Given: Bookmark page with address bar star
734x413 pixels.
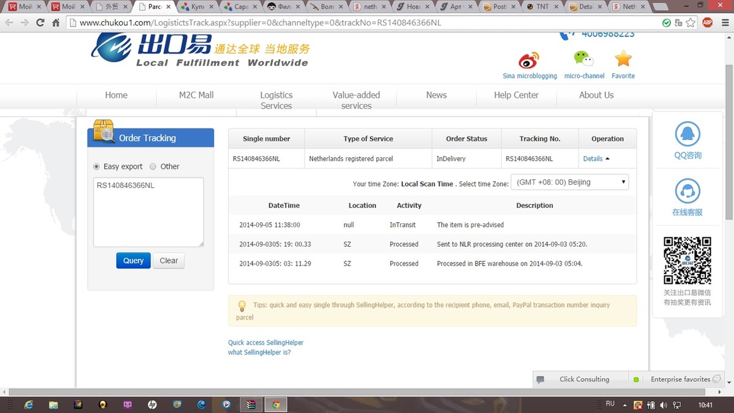Looking at the screenshot, I should point(691,23).
